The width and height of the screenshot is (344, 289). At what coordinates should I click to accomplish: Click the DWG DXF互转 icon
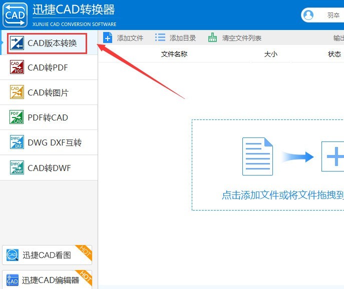coord(17,142)
